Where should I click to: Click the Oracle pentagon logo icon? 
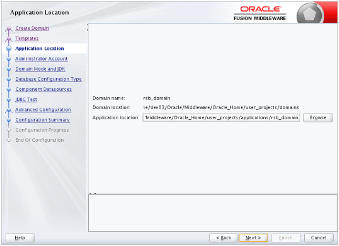click(309, 14)
